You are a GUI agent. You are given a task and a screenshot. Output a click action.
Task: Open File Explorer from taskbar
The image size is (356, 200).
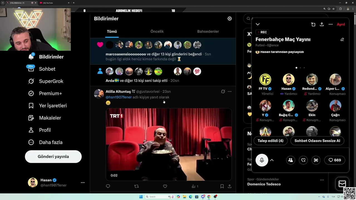point(184,197)
